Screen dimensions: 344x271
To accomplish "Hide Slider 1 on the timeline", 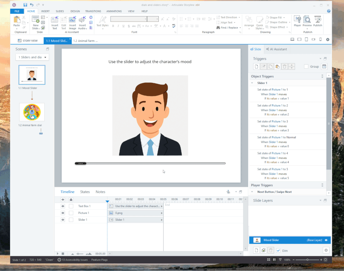I will point(63,220).
